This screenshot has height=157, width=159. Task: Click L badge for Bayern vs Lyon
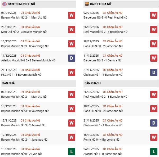[71, 151]
